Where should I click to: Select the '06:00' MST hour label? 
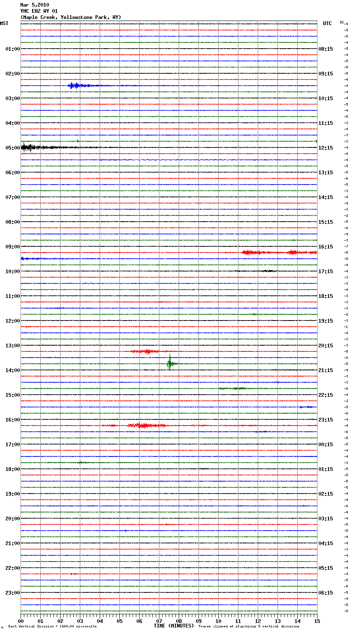(13, 173)
